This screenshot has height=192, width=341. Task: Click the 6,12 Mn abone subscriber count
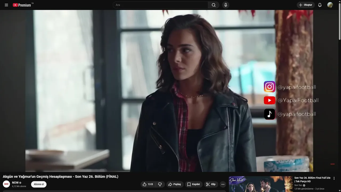pyautogui.click(x=19, y=186)
